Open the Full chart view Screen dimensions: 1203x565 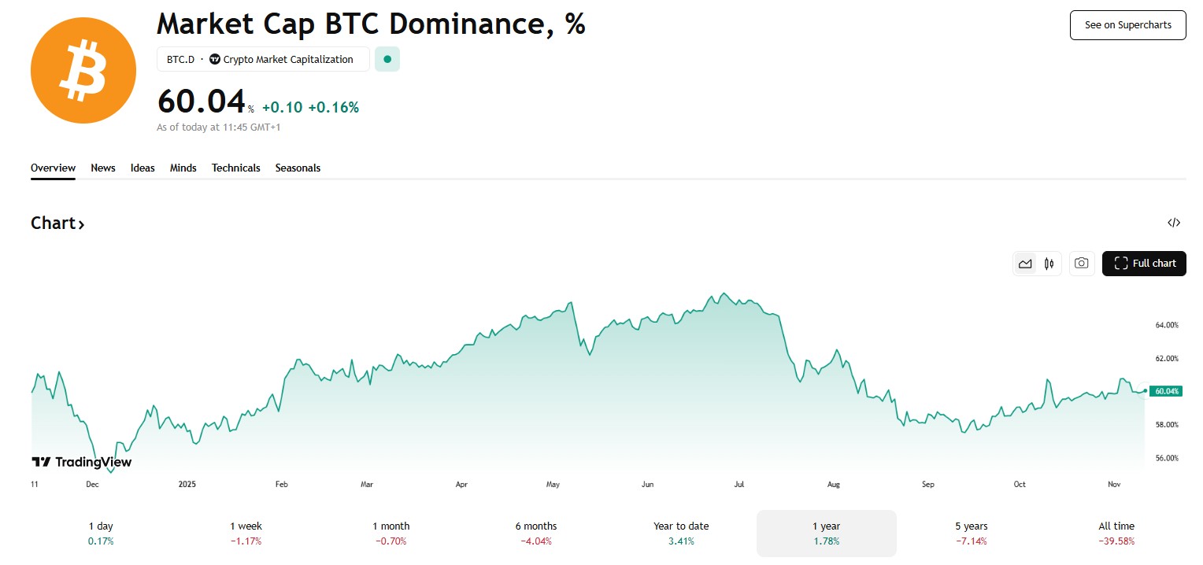[x=1144, y=264]
